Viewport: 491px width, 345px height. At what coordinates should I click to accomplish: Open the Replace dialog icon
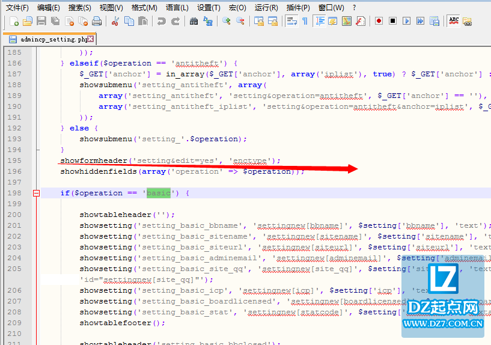click(207, 21)
